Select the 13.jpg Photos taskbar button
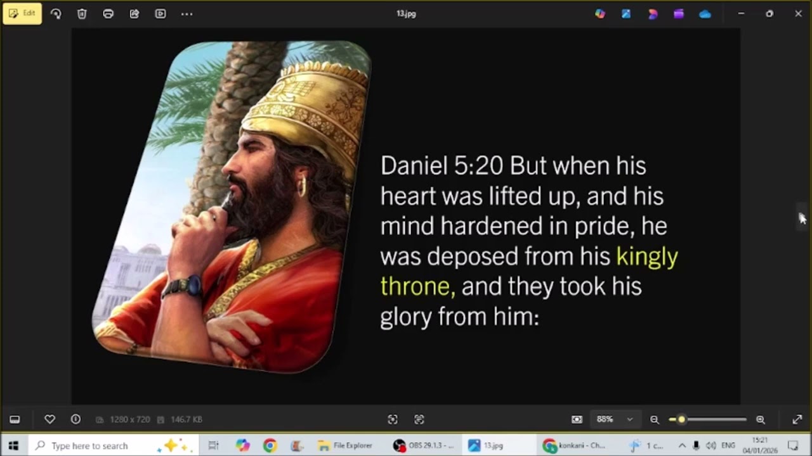The width and height of the screenshot is (812, 456). click(499, 445)
